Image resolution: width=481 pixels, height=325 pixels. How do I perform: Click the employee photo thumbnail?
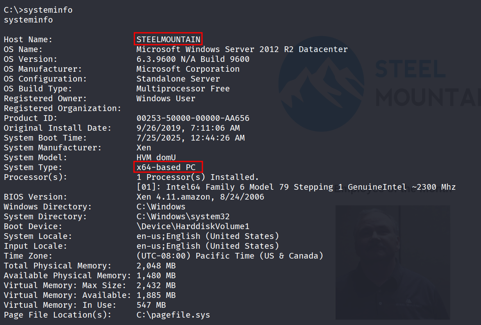pos(392,262)
